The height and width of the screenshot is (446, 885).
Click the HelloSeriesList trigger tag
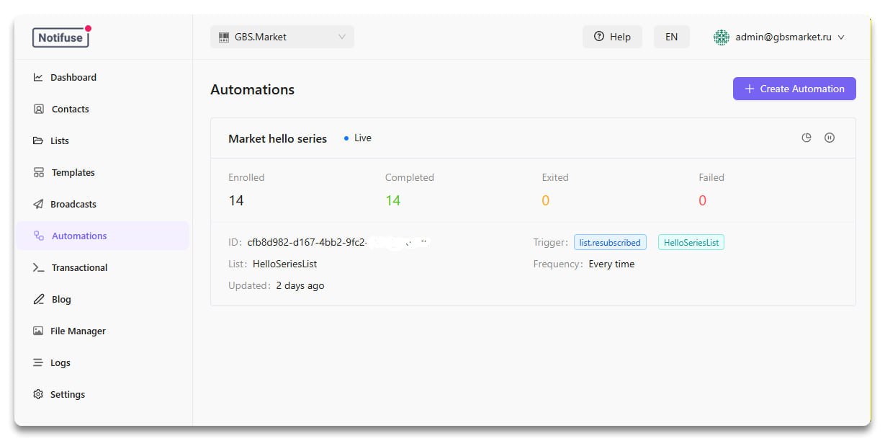tap(691, 243)
